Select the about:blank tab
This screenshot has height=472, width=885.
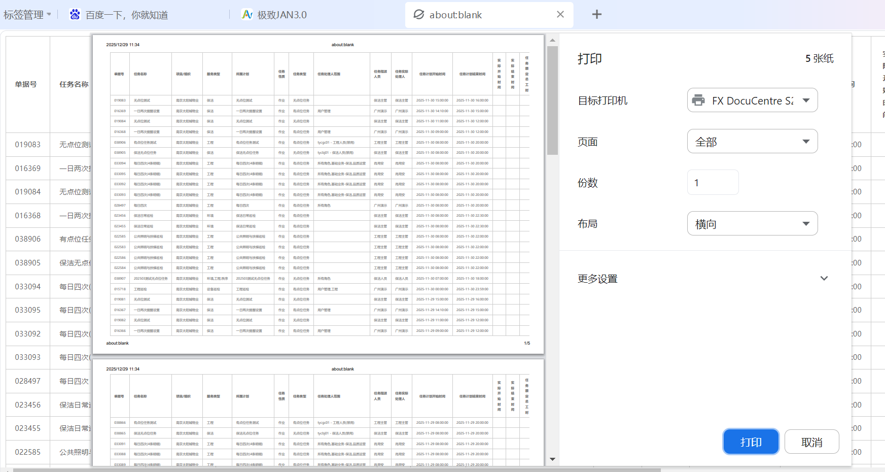(x=489, y=15)
